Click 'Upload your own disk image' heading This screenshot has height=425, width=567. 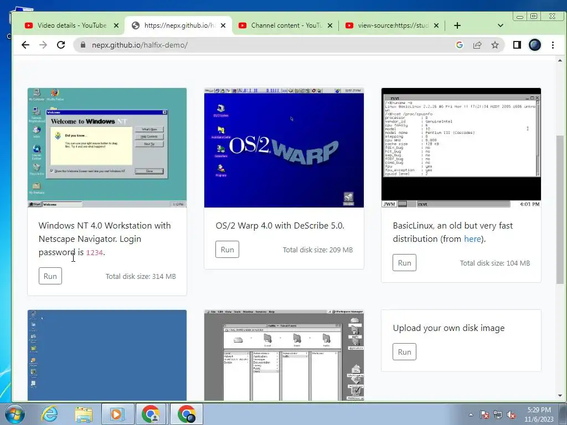pos(449,328)
